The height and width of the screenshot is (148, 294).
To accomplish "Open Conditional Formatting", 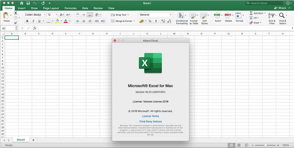I will (x=181, y=18).
